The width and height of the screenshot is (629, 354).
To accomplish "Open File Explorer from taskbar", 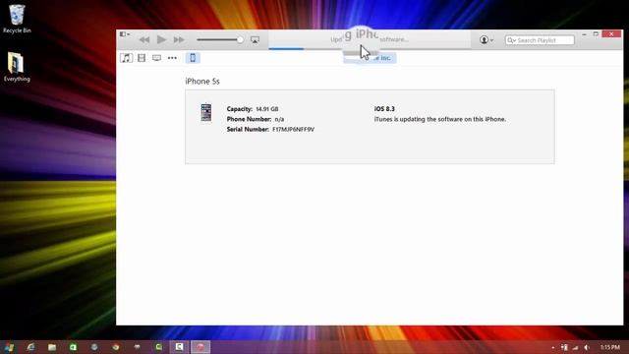I will click(x=52, y=347).
